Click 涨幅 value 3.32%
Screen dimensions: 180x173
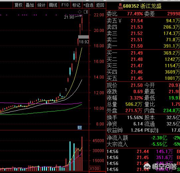136,98
